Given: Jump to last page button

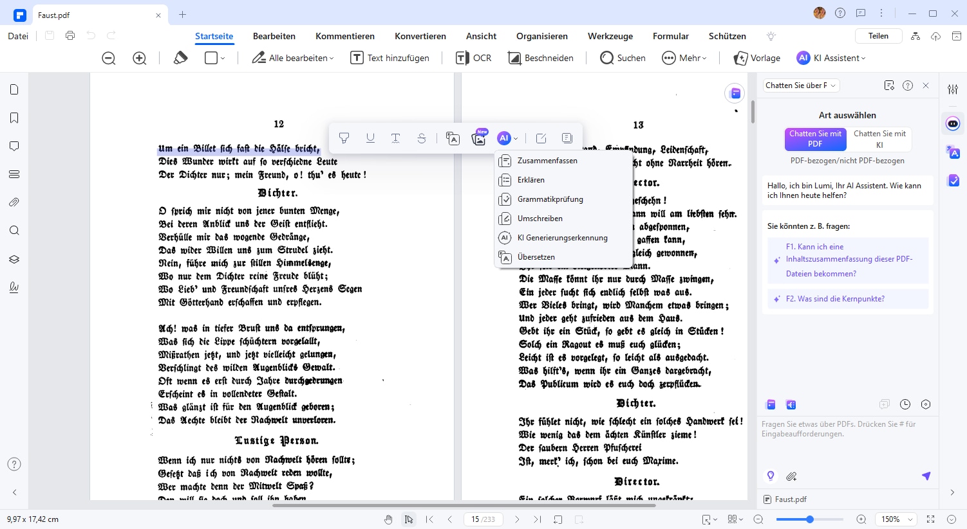Looking at the screenshot, I should point(538,519).
